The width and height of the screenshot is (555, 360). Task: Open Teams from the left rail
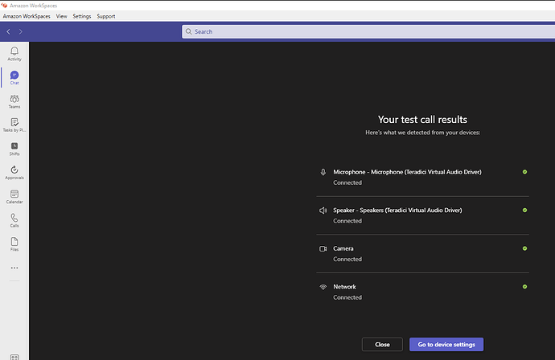pyautogui.click(x=14, y=101)
